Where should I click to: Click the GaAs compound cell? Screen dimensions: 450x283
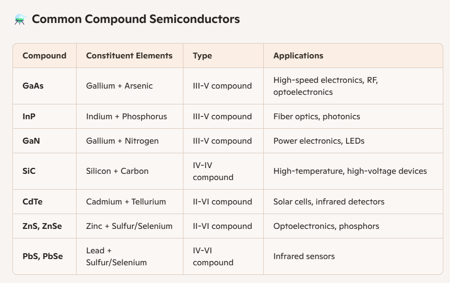tap(33, 86)
